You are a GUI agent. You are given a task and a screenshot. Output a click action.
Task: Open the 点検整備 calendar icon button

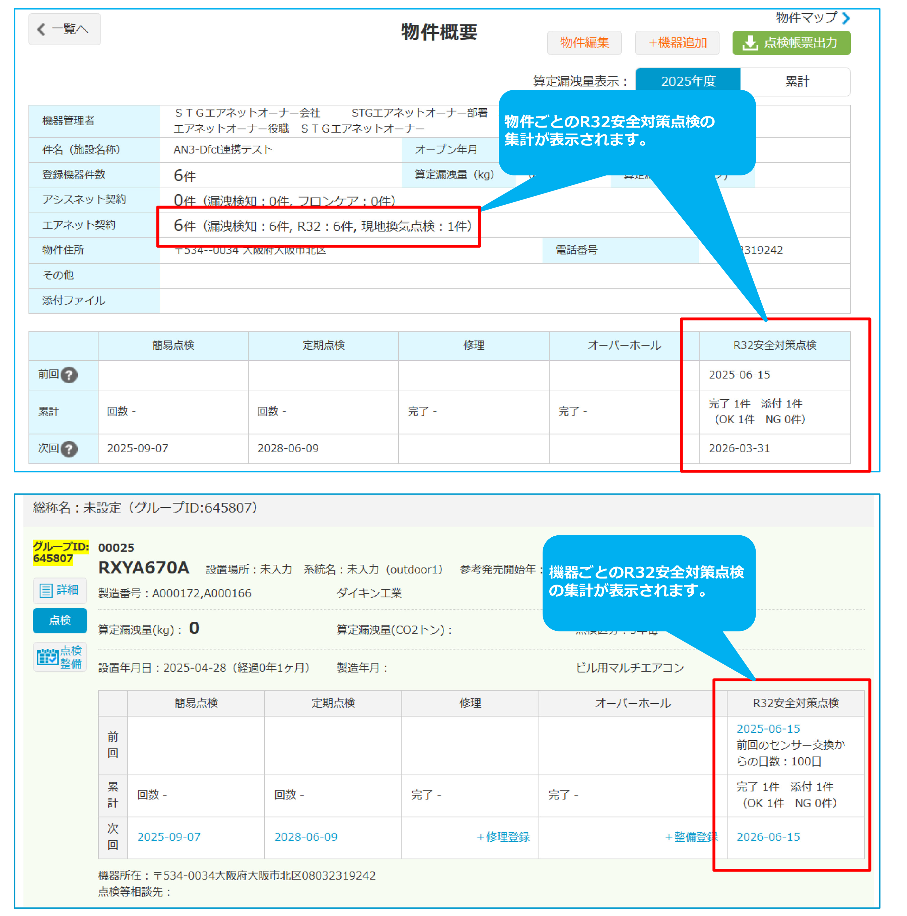(60, 657)
